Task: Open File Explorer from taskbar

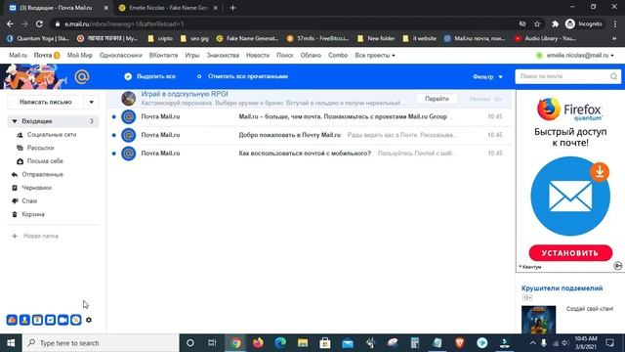Action: coord(303,343)
